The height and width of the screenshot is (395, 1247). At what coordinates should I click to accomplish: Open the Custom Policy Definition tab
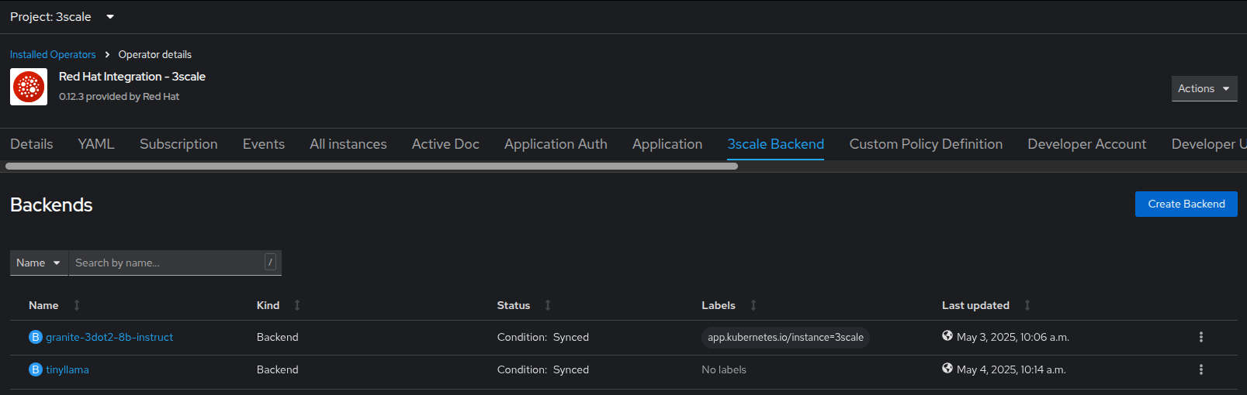pos(926,144)
